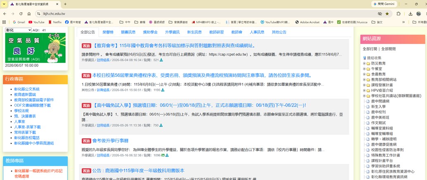
Task: Click the address bar URL lkjh.chc.edu.tw
Action: pos(54,14)
